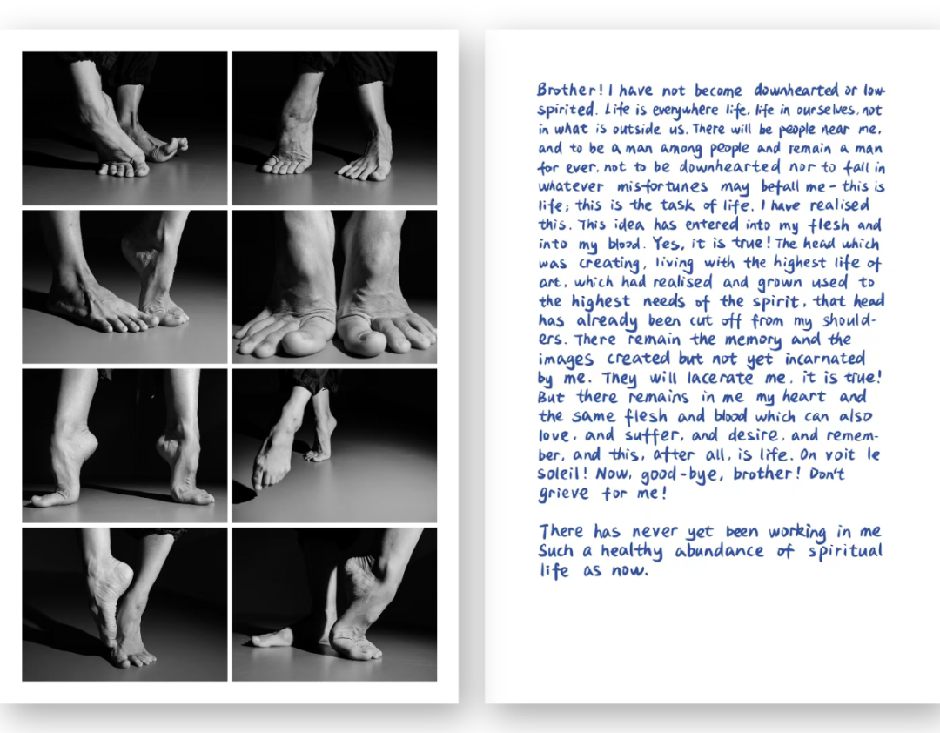Select the close-up photo of toes in second row
The height and width of the screenshot is (733, 940).
[334, 286]
